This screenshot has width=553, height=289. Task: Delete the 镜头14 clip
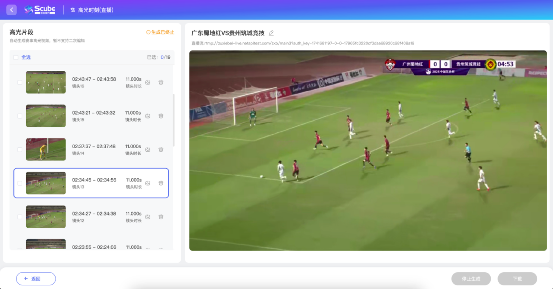click(x=161, y=150)
